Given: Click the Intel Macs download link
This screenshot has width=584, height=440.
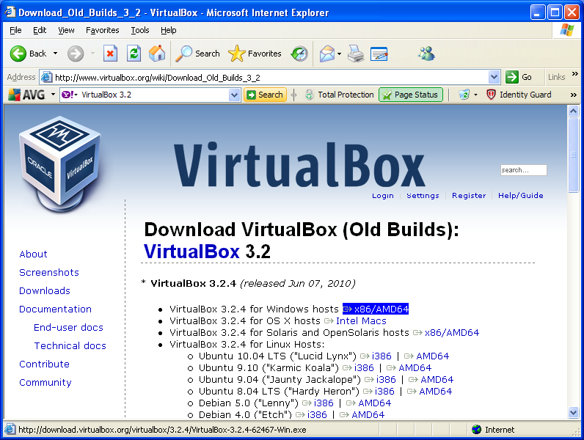Looking at the screenshot, I should [361, 321].
